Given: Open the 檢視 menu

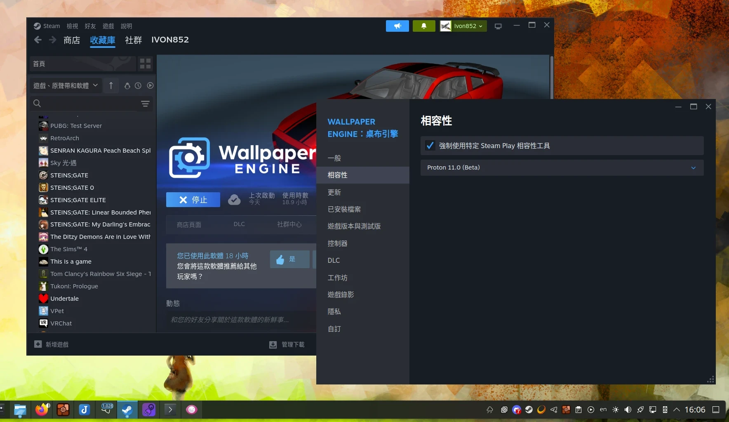Looking at the screenshot, I should [x=72, y=26].
